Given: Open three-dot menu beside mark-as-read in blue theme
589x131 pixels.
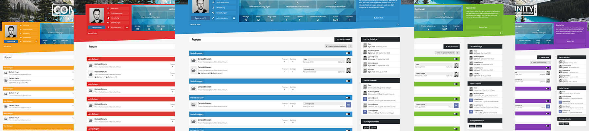Looking at the screenshot, I should pyautogui.click(x=350, y=46).
